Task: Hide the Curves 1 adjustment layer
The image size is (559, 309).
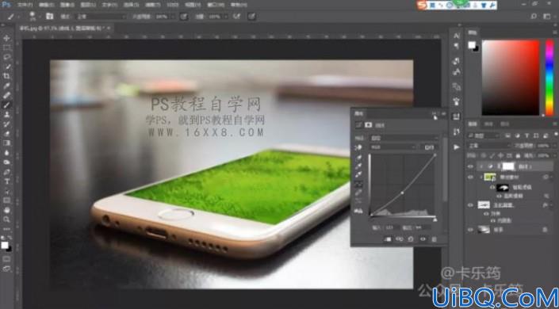Action: [x=470, y=166]
